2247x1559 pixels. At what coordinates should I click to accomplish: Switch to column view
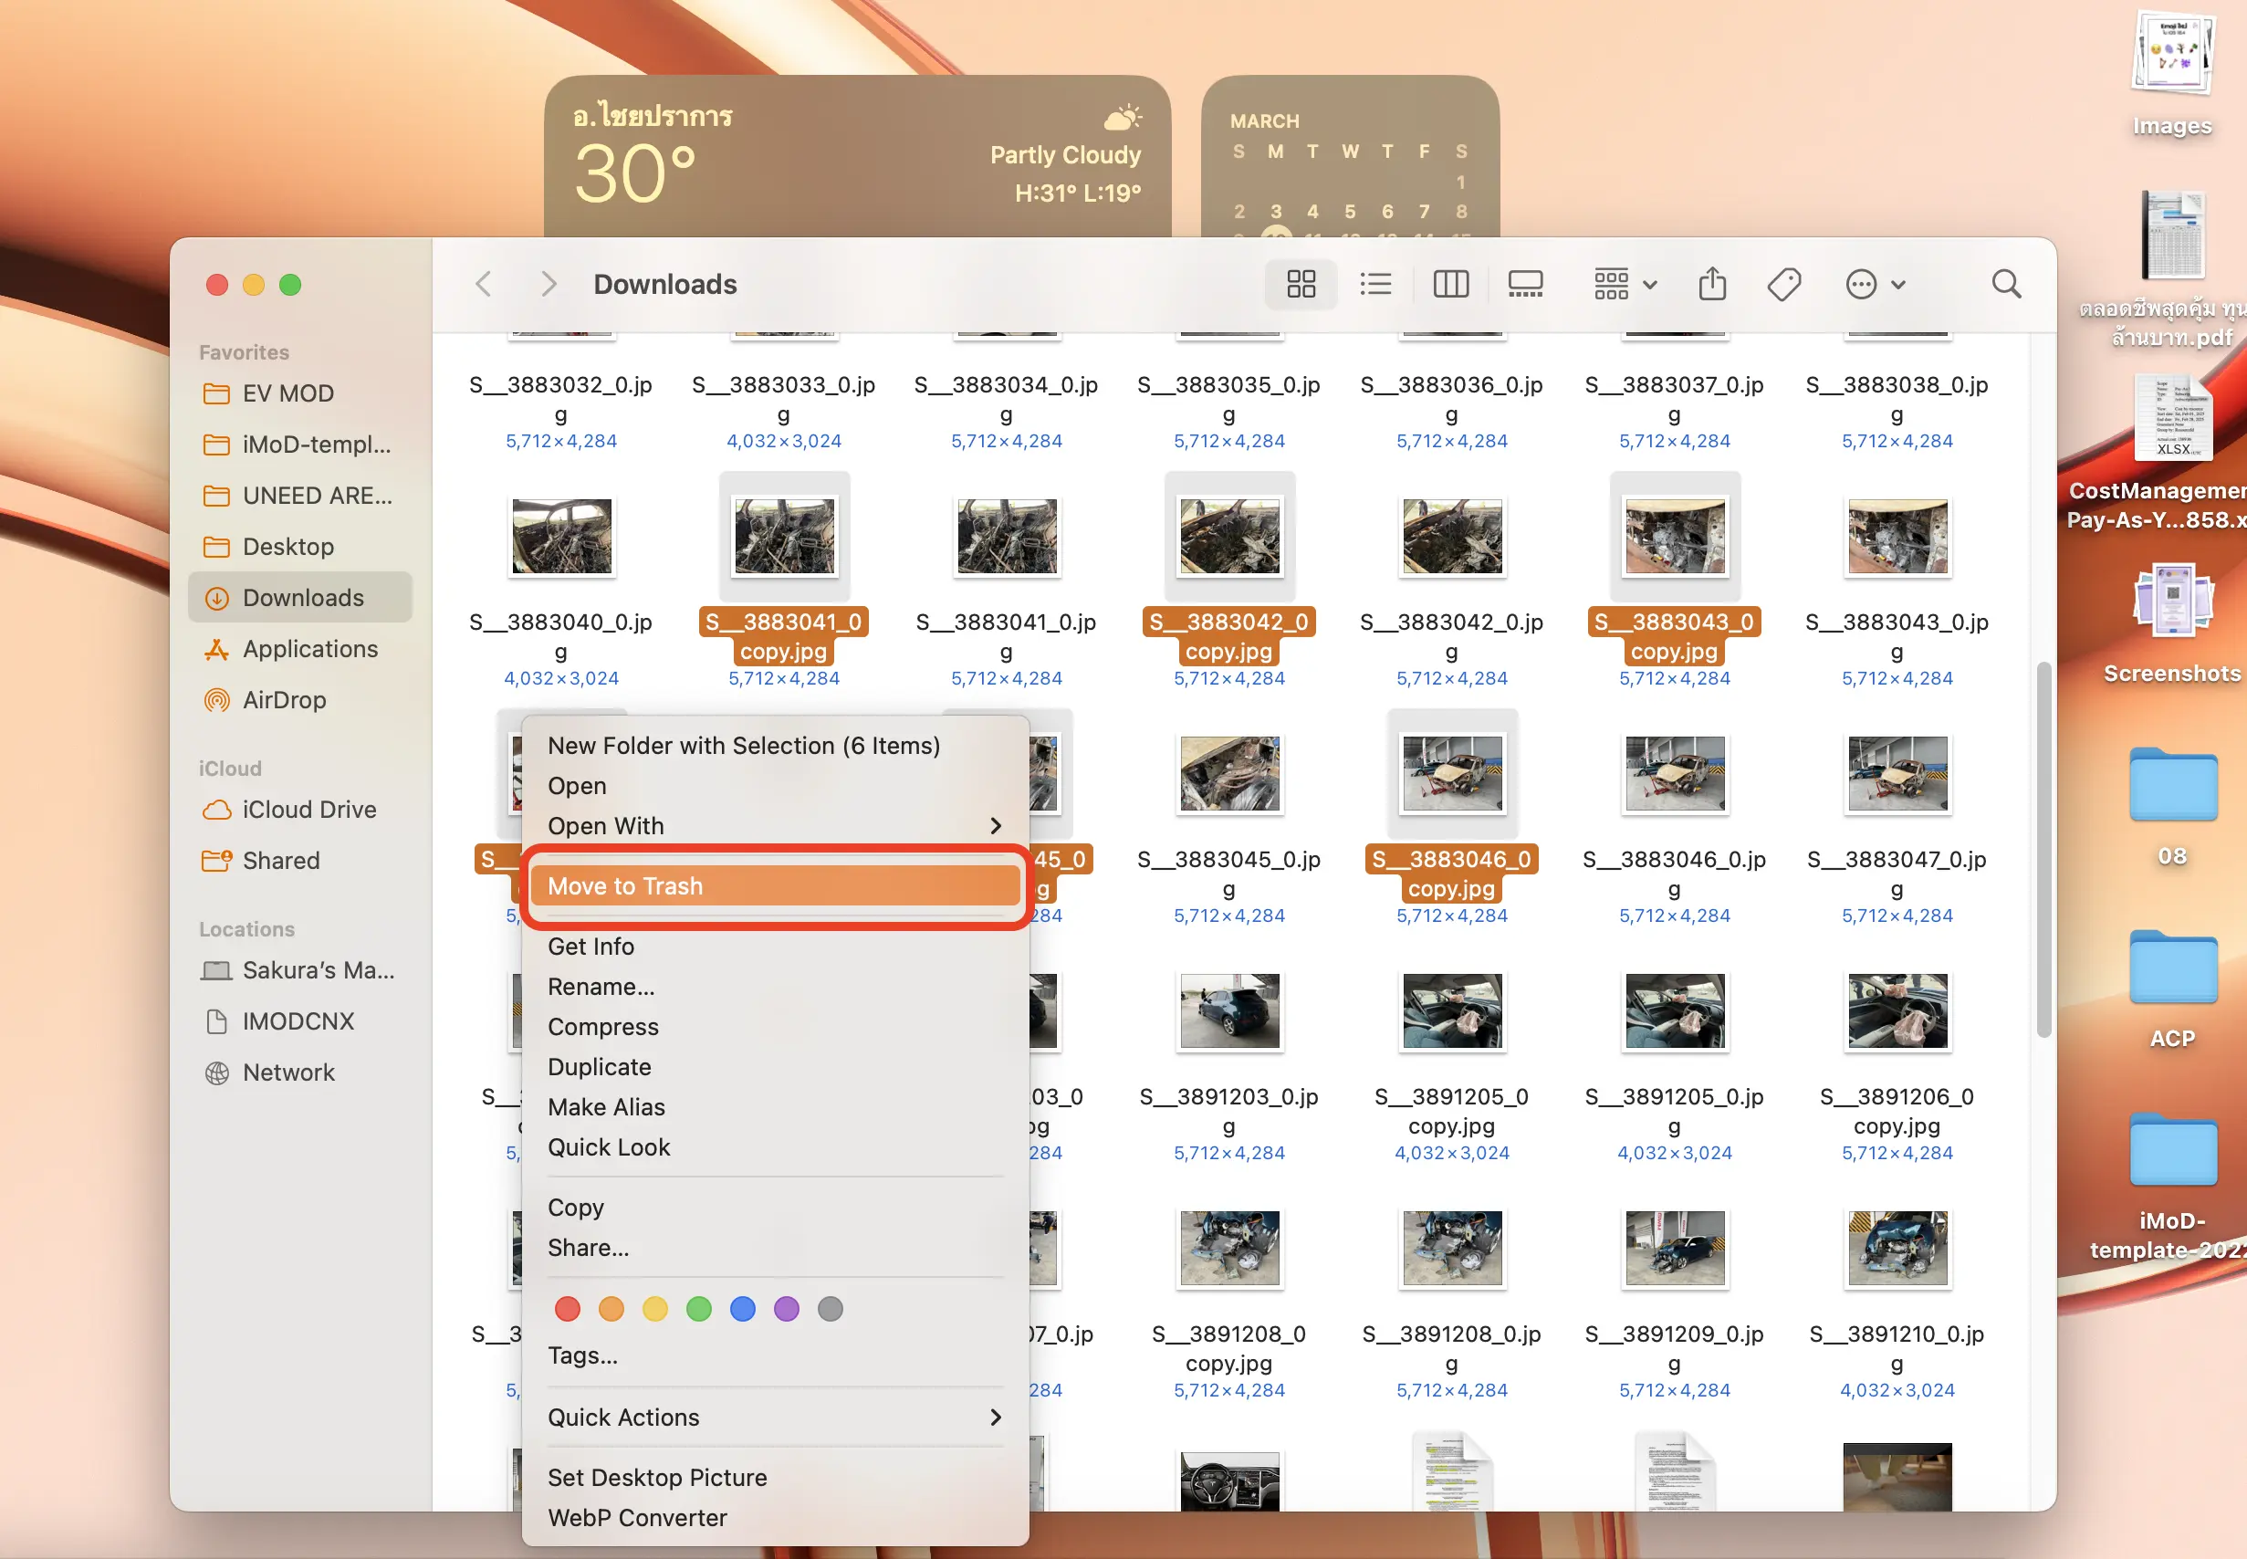click(x=1450, y=284)
